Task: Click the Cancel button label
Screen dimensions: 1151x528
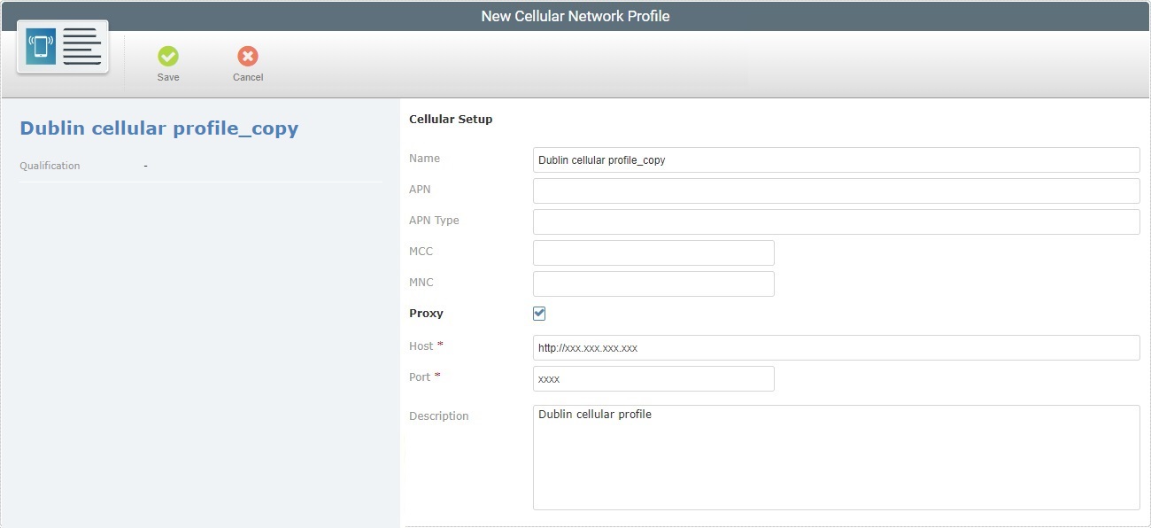Action: (247, 76)
